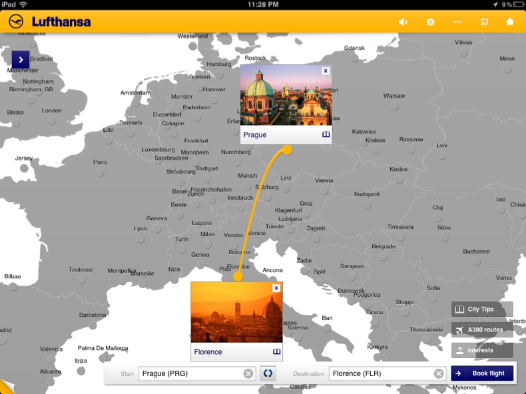The width and height of the screenshot is (526, 394).
Task: Toggle the City Tips map layer
Action: 482,309
